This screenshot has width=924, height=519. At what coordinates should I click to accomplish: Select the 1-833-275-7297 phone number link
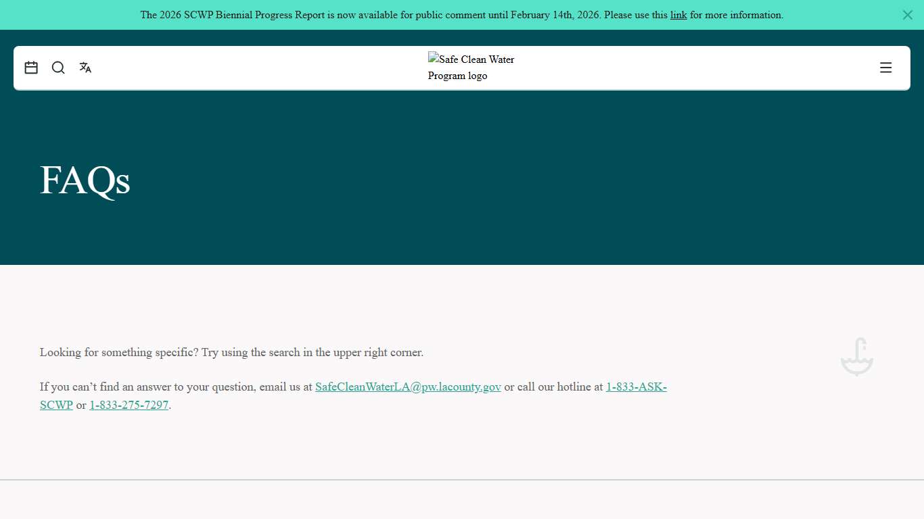pyautogui.click(x=129, y=405)
